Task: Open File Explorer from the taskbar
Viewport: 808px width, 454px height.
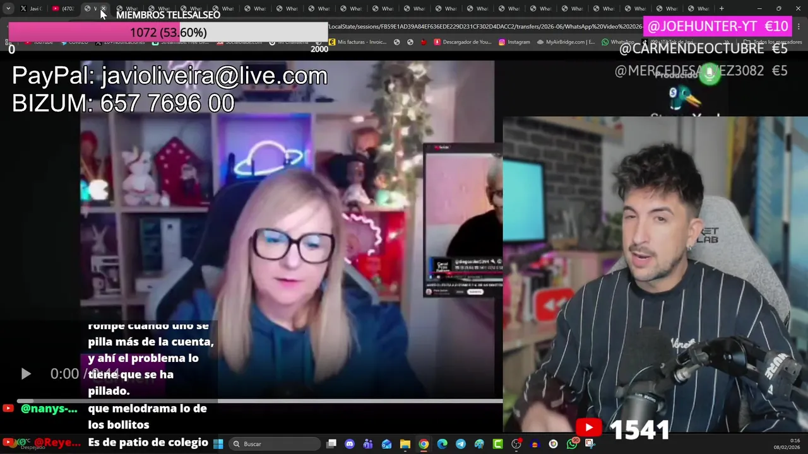Action: [405, 444]
